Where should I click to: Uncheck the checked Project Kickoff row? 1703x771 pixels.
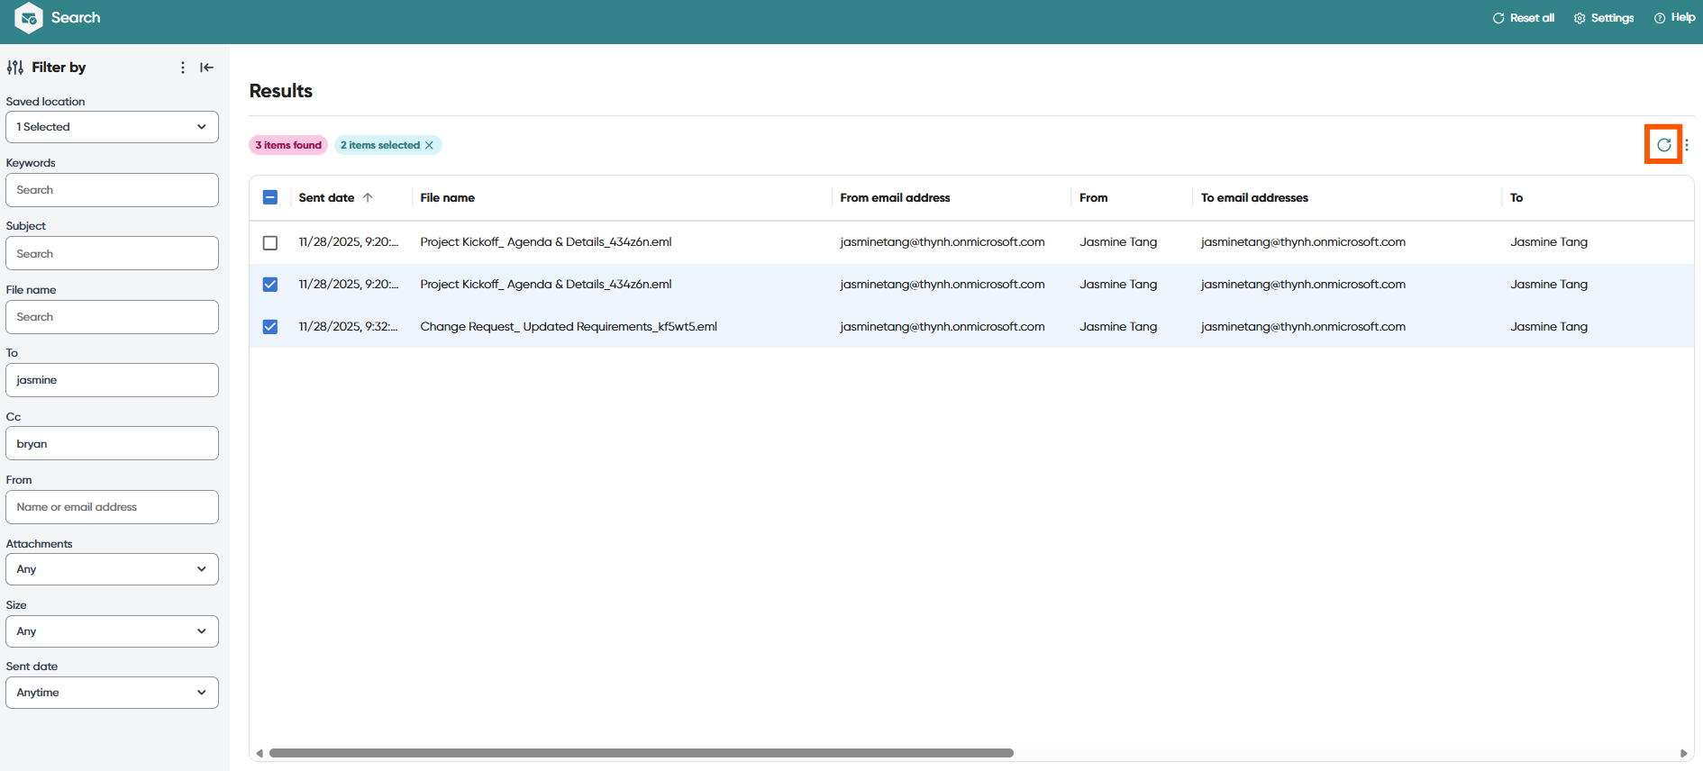click(x=270, y=285)
